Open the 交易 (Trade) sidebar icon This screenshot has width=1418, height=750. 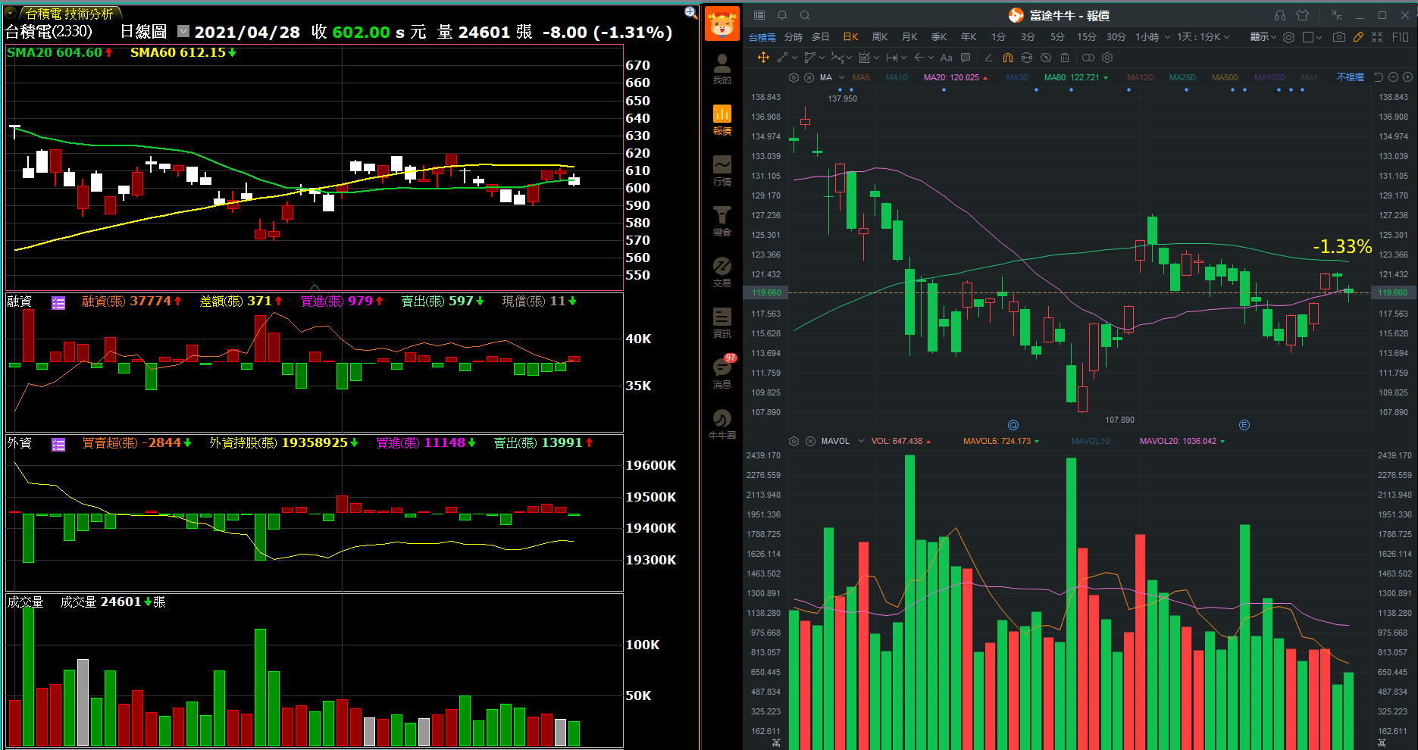[722, 272]
